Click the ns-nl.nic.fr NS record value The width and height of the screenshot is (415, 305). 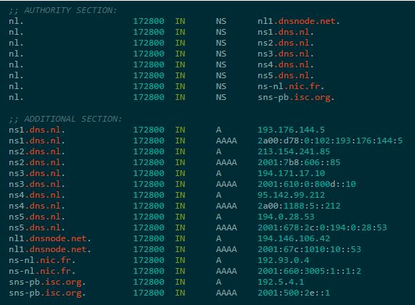(291, 86)
